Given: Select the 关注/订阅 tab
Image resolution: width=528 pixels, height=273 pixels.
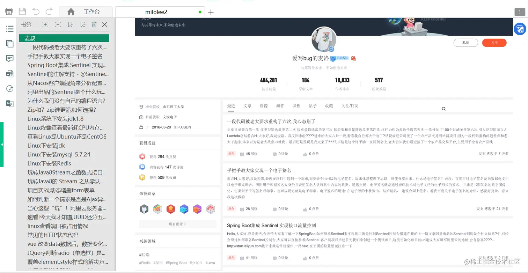Looking at the screenshot, I should [350, 106].
